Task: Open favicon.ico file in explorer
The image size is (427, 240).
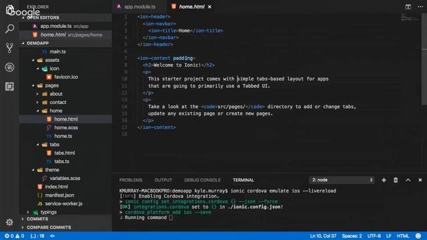Action: tap(65, 77)
